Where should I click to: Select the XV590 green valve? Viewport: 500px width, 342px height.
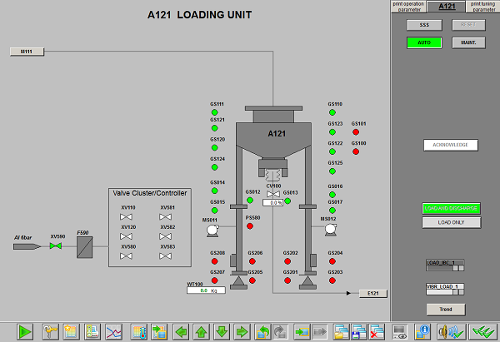pyautogui.click(x=56, y=245)
